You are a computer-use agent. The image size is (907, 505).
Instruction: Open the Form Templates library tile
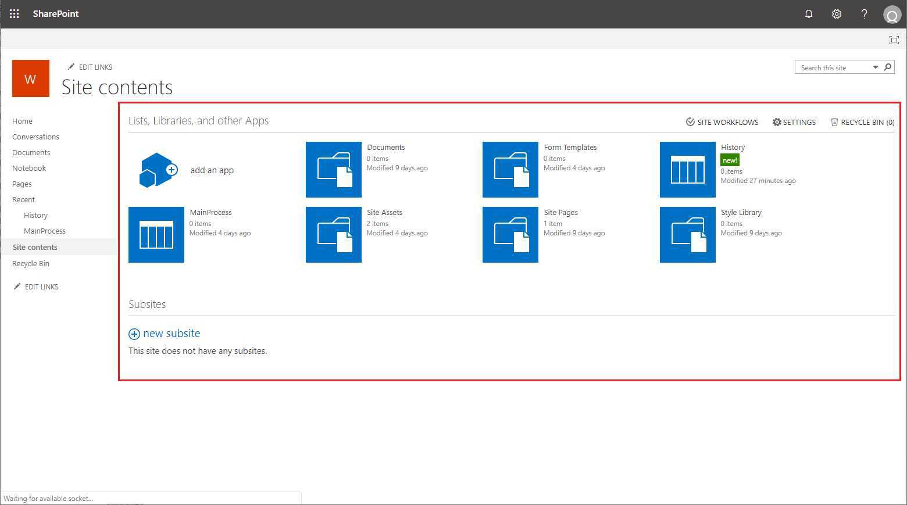(510, 170)
